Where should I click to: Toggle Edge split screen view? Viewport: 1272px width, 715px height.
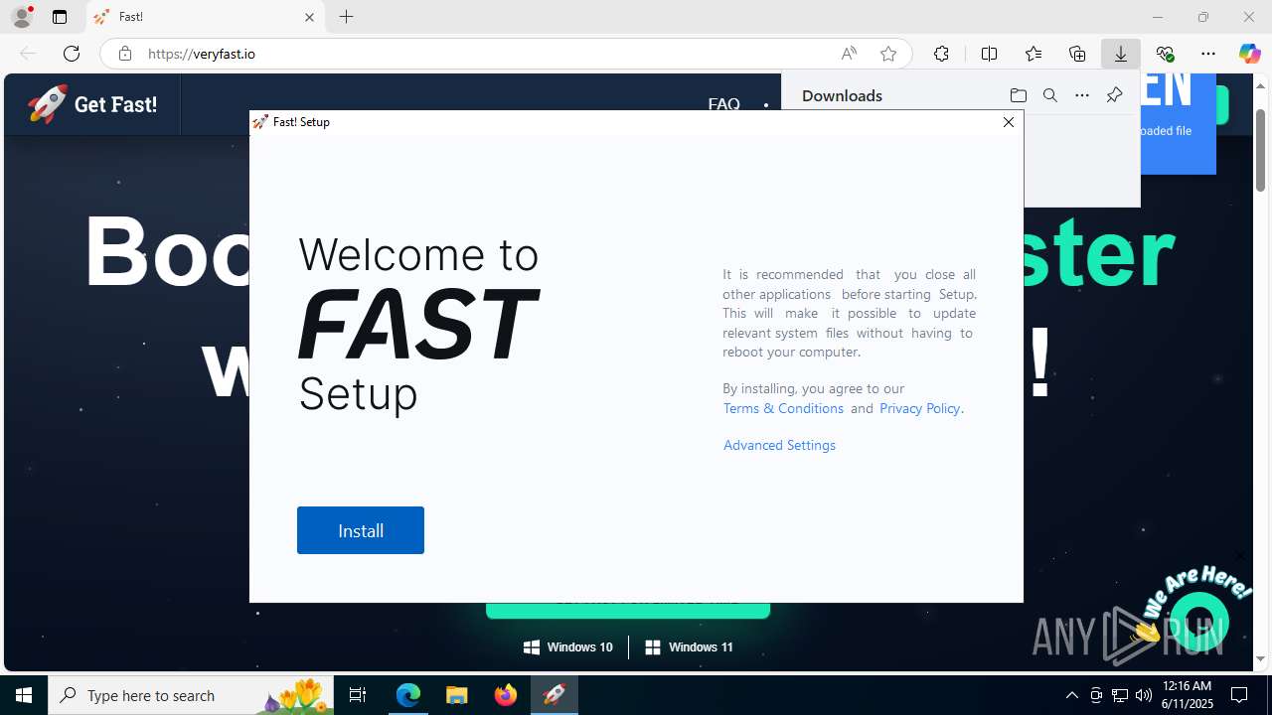pyautogui.click(x=989, y=54)
